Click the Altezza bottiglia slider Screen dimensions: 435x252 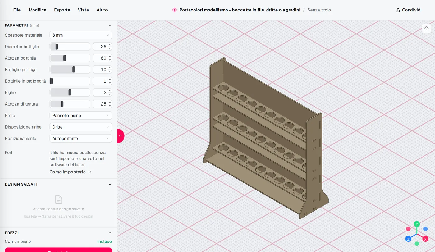click(70, 58)
